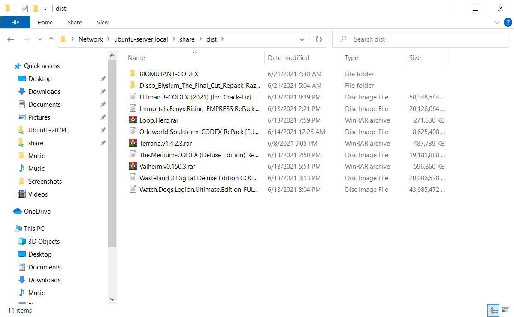Open the View ribbon tab

(x=103, y=23)
